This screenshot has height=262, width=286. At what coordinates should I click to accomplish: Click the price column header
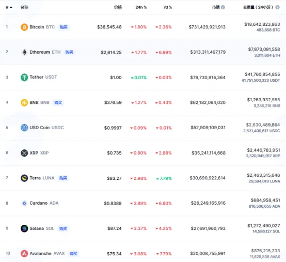(x=118, y=7)
